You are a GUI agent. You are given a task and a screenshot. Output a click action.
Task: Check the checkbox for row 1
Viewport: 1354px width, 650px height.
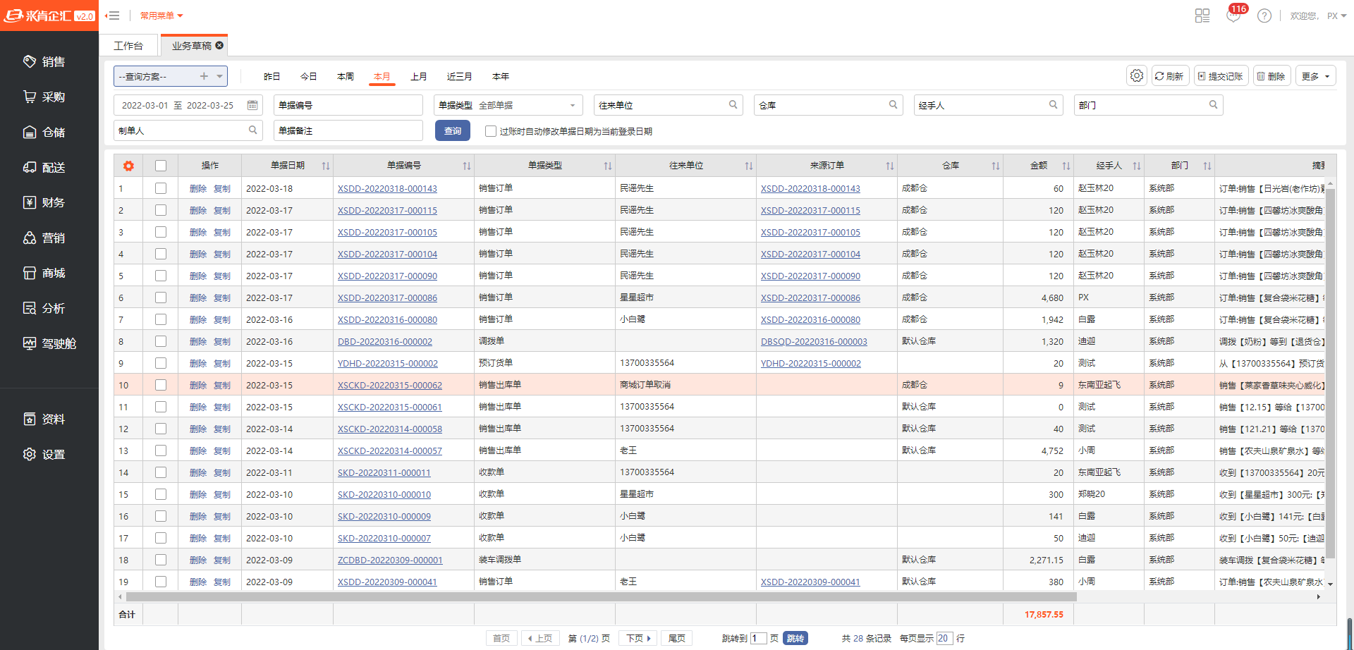coord(161,188)
